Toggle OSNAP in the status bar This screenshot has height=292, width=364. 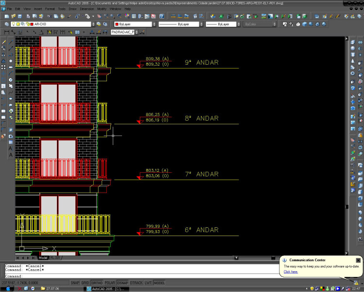point(122,283)
